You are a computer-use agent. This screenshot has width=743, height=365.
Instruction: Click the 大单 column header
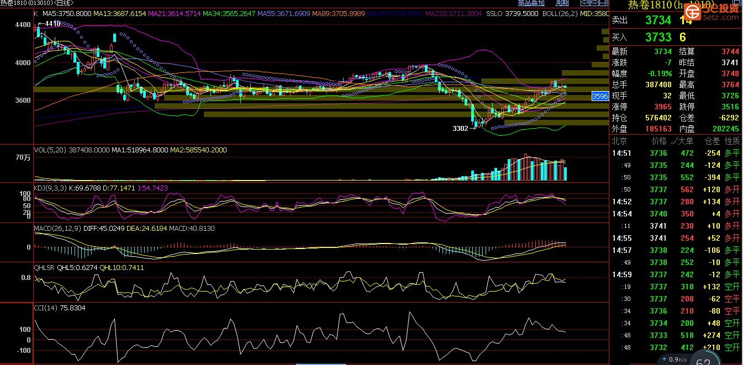point(684,141)
